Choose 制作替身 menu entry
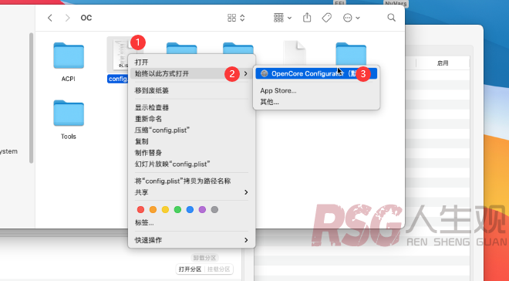Viewport: 509px width, 281px height. click(x=191, y=153)
